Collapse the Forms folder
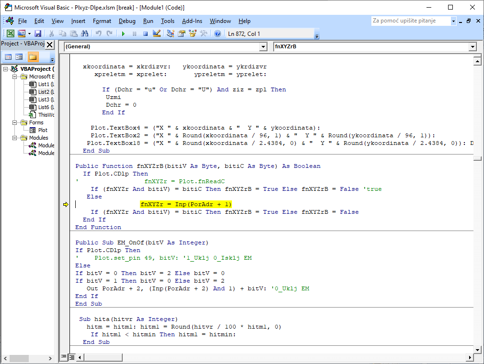This screenshot has width=484, height=364. [14, 122]
